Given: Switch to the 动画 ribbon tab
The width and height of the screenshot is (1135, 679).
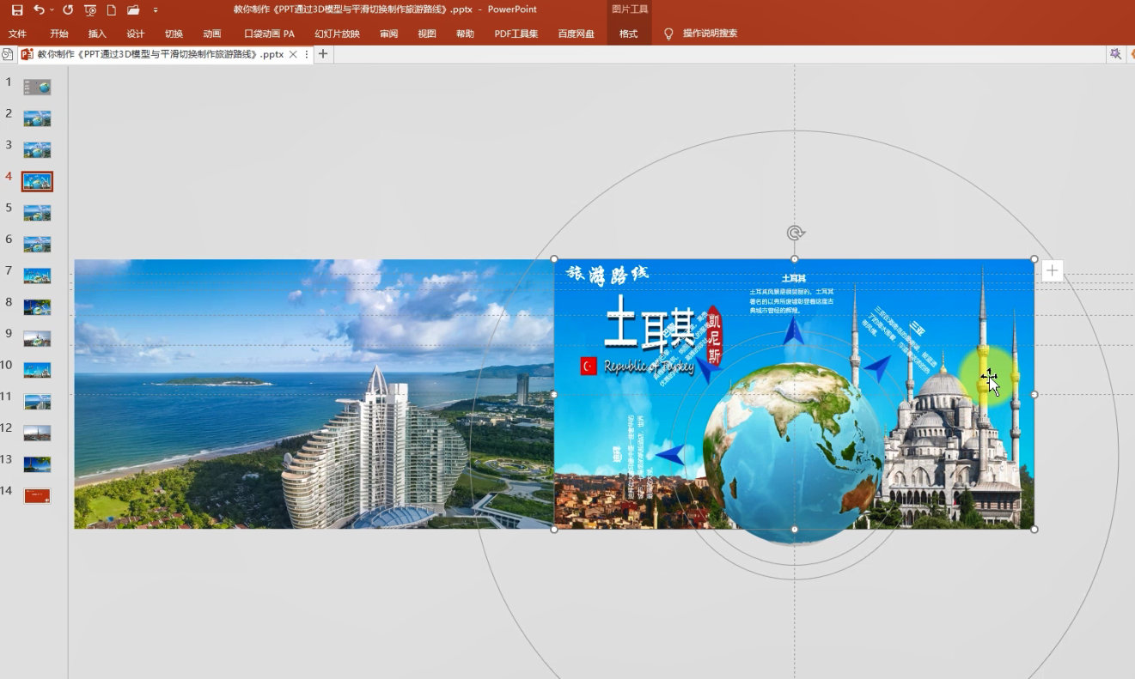Looking at the screenshot, I should pos(212,33).
